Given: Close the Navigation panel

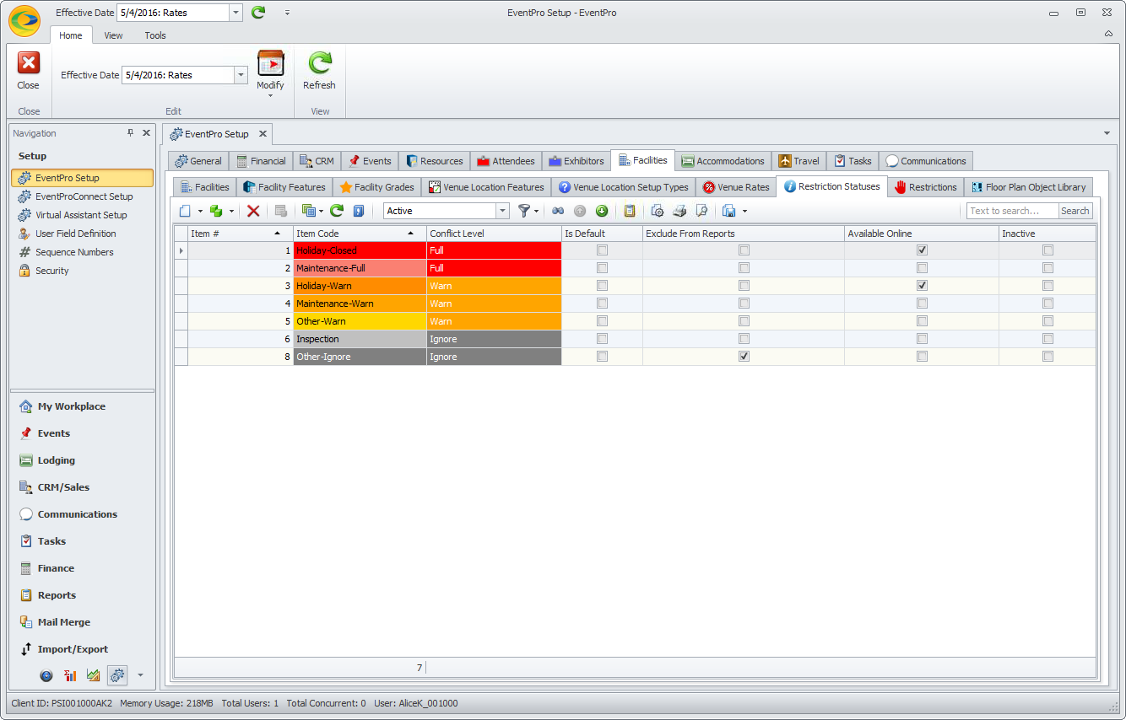Looking at the screenshot, I should [x=146, y=133].
